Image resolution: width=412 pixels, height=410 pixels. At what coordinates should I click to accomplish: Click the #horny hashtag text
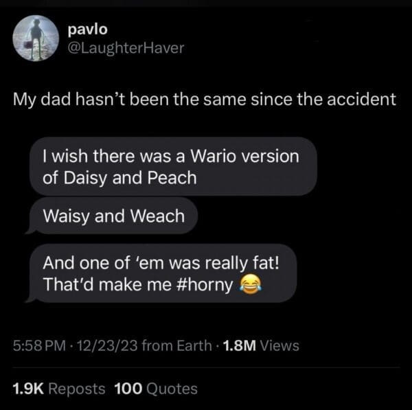point(205,284)
